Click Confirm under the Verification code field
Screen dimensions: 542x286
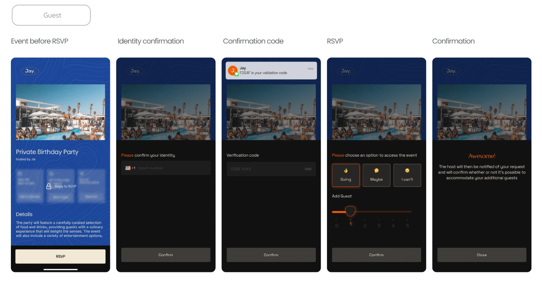(x=271, y=255)
